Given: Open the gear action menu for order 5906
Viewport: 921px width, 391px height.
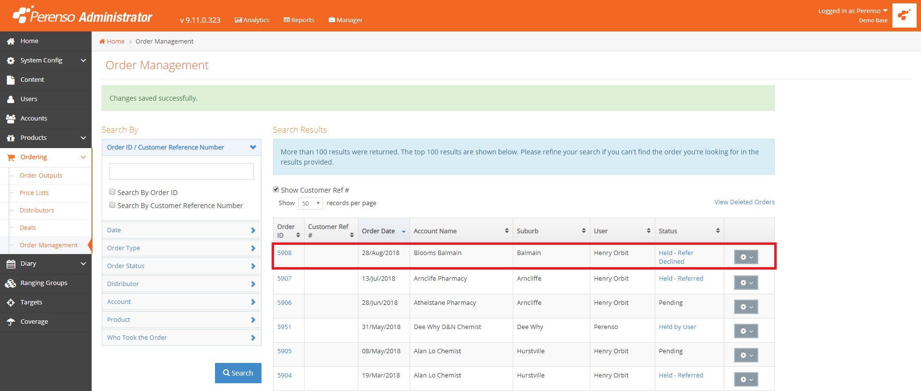Looking at the screenshot, I should click(x=746, y=307).
